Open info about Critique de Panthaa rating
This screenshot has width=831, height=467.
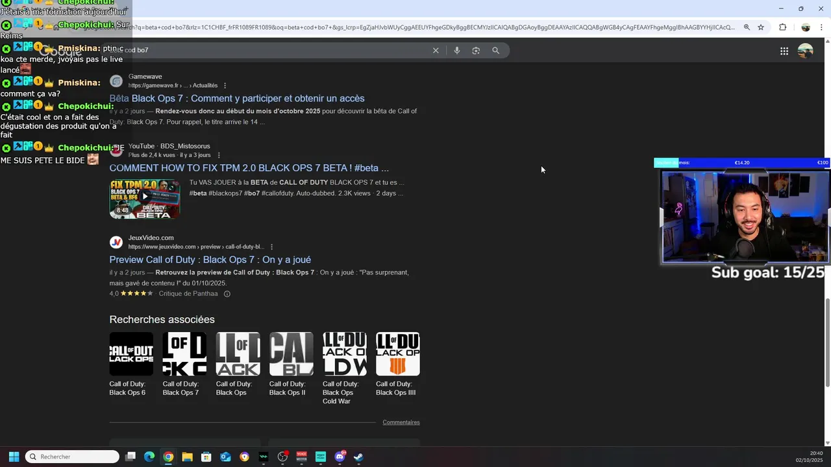227,294
